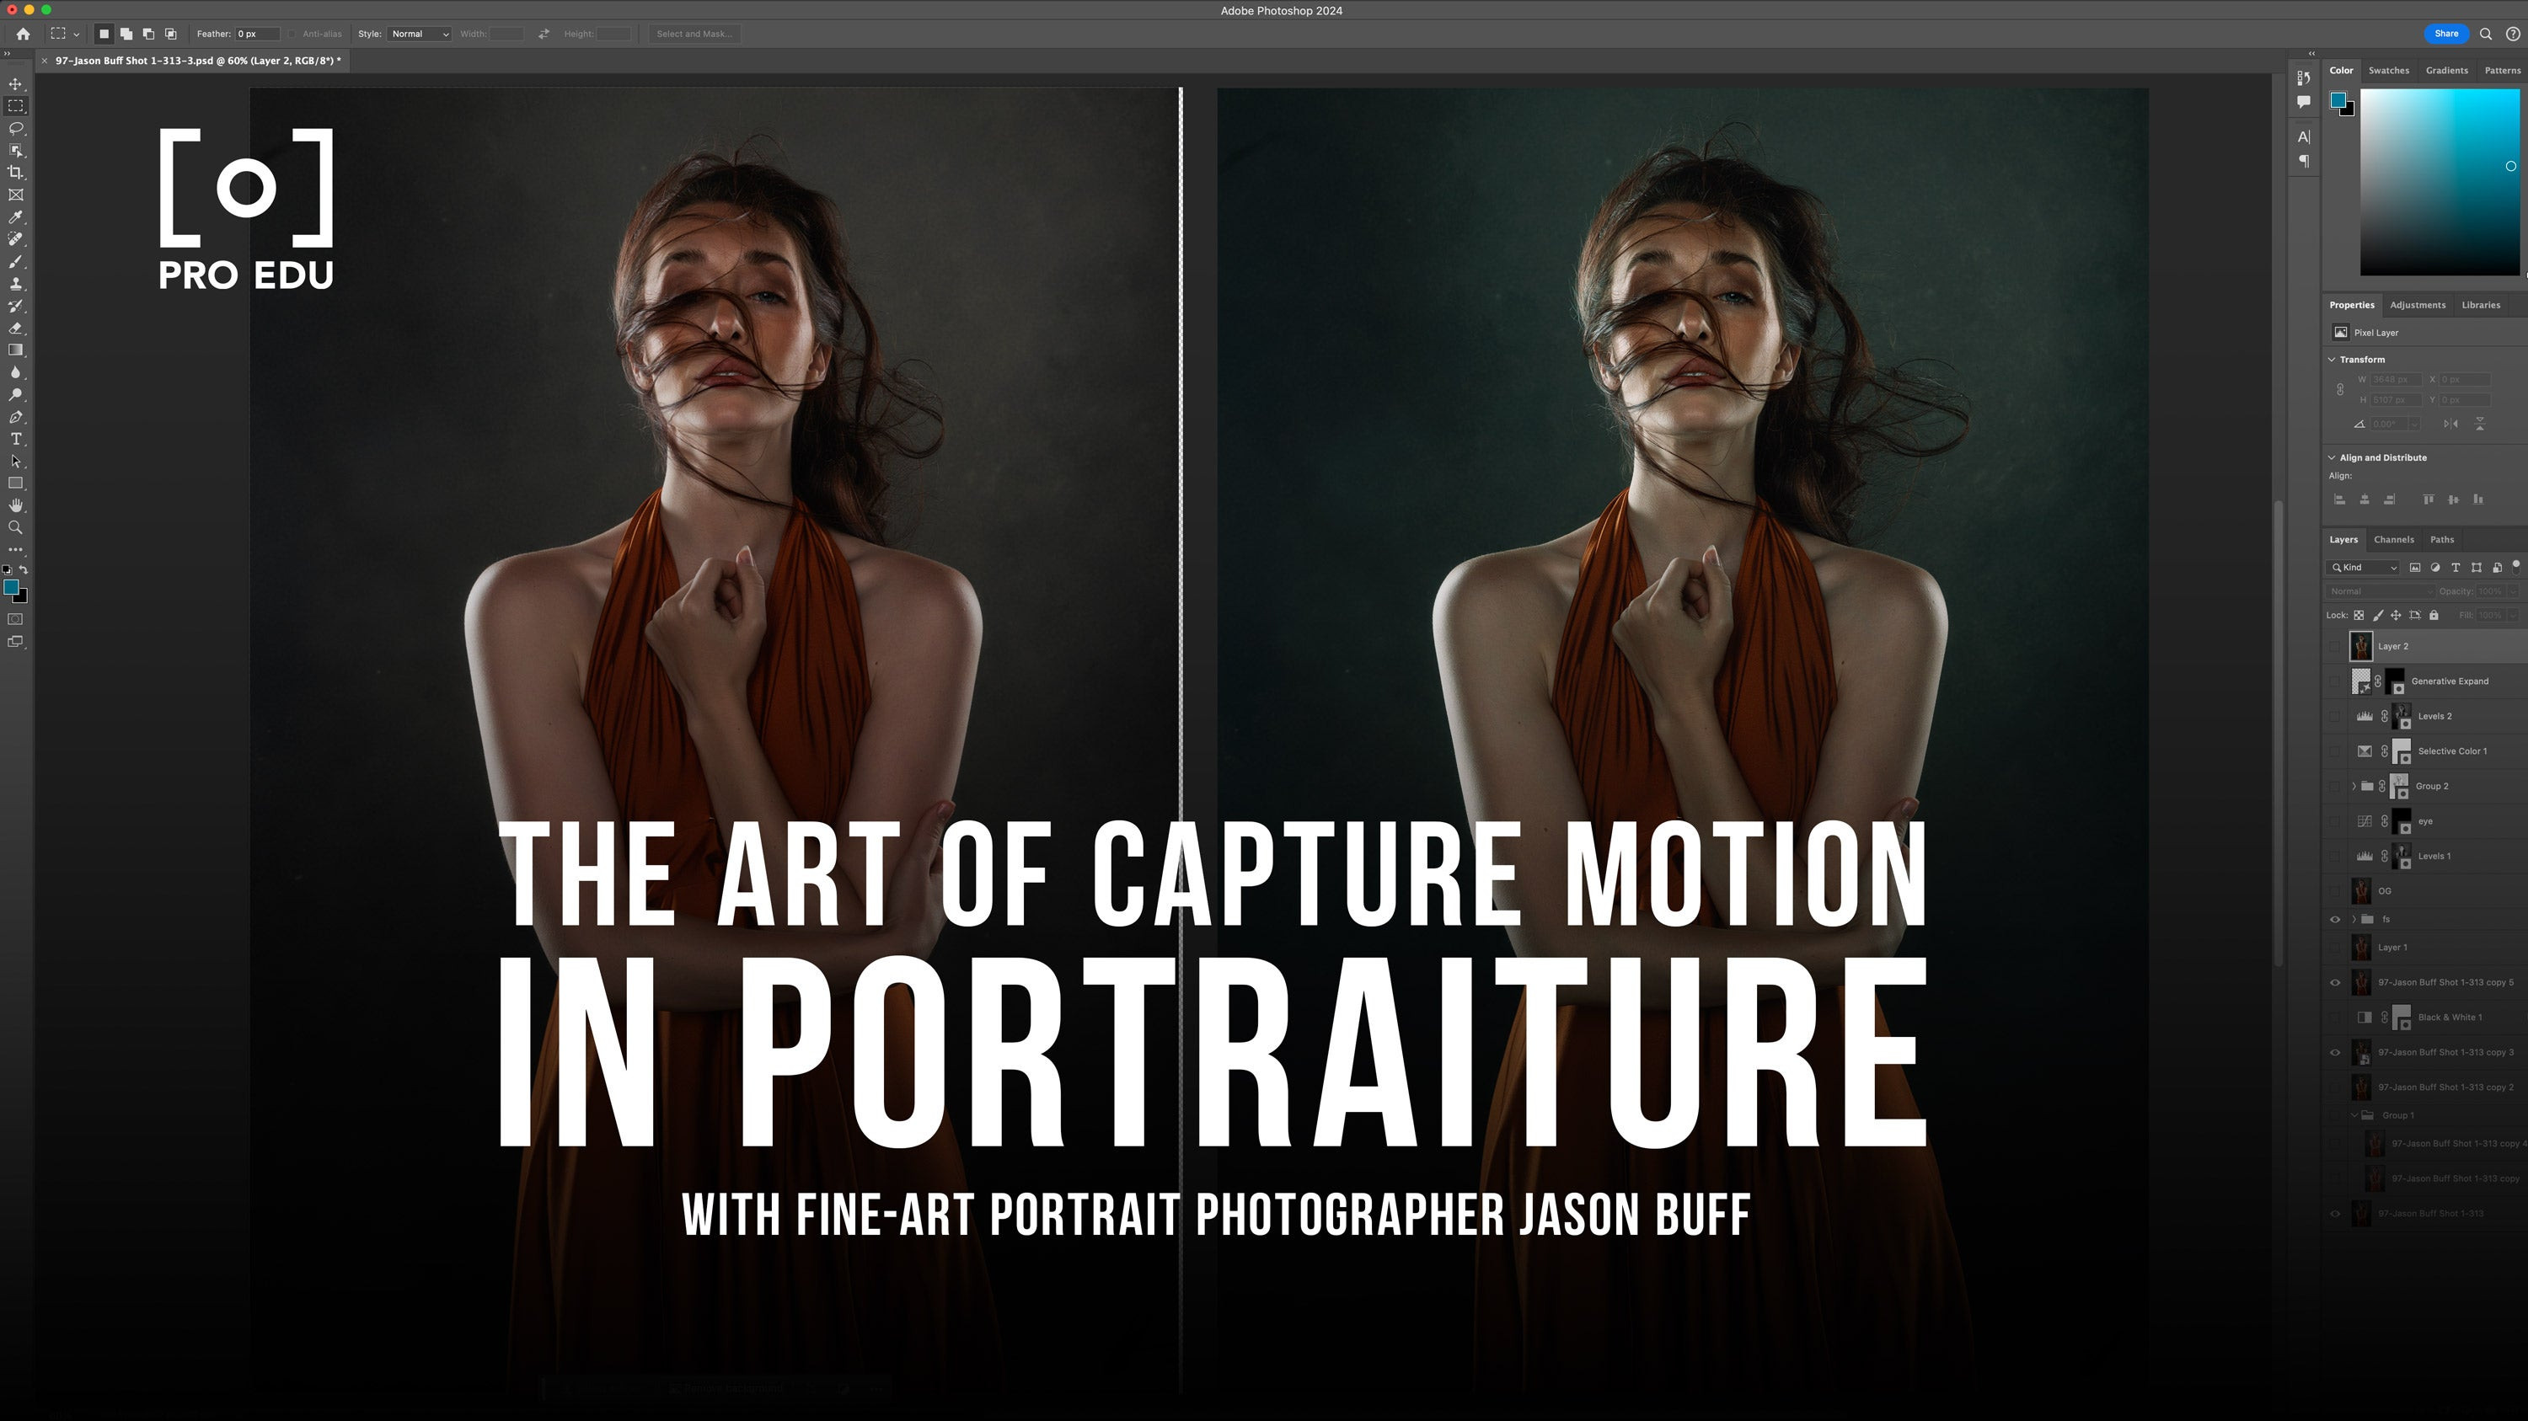Select the Pen tool
This screenshot has height=1421, width=2528.
16,417
